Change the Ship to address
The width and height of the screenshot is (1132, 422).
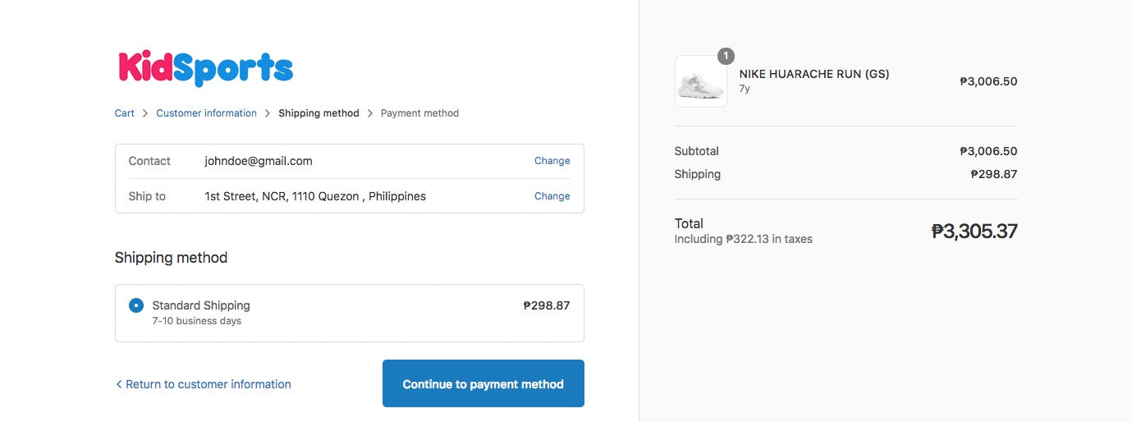(x=552, y=196)
